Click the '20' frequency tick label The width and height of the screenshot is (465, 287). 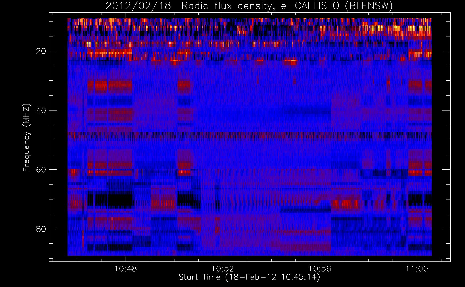pos(41,51)
